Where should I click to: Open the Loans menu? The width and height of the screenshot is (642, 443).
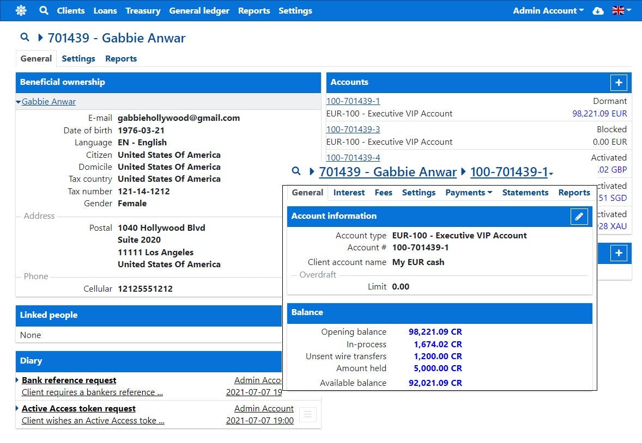[105, 11]
